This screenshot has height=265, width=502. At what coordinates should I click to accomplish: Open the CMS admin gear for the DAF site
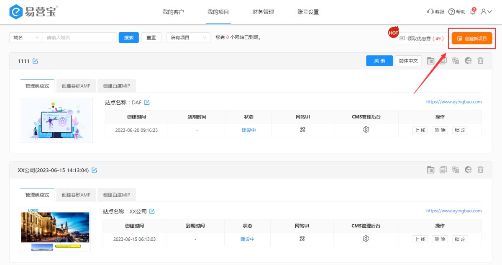[366, 130]
